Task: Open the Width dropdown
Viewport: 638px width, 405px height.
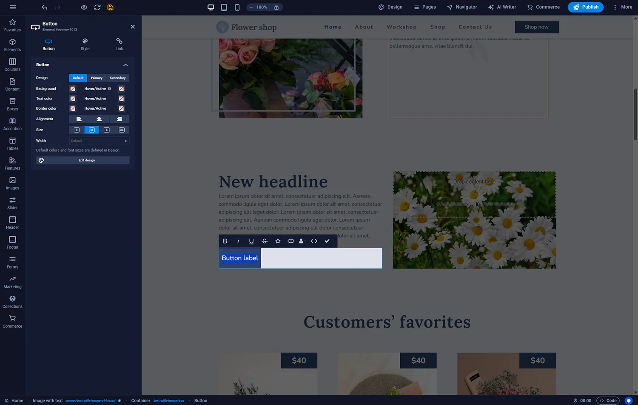Action: (99, 141)
